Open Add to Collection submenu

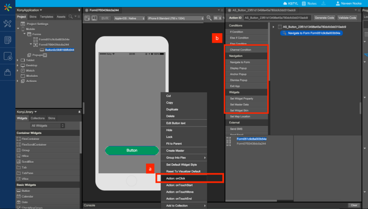coord(184,206)
